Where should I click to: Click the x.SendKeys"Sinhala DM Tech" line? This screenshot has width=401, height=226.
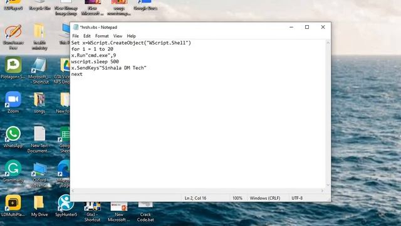pos(108,68)
